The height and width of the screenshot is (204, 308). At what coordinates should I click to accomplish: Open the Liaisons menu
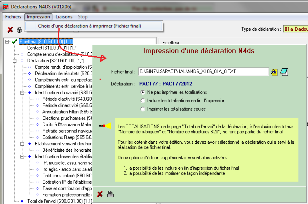point(64,17)
